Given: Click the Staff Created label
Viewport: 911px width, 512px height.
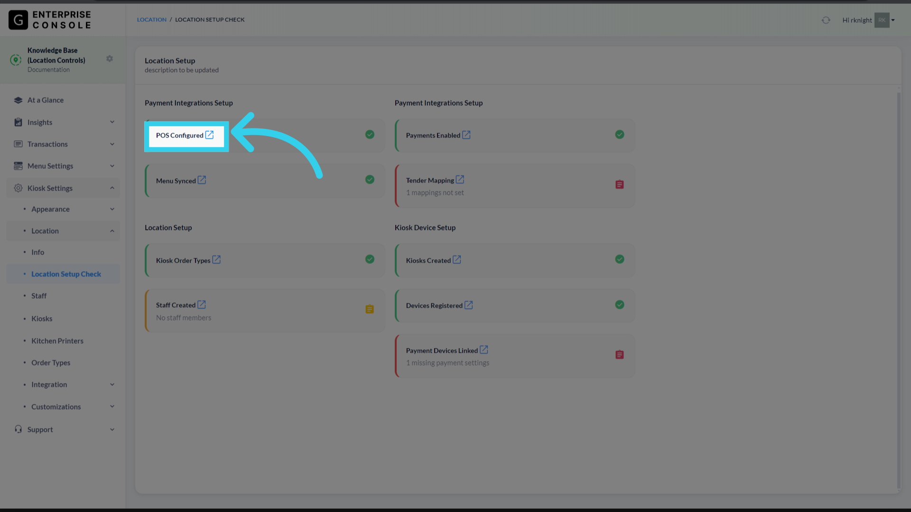Looking at the screenshot, I should tap(176, 305).
